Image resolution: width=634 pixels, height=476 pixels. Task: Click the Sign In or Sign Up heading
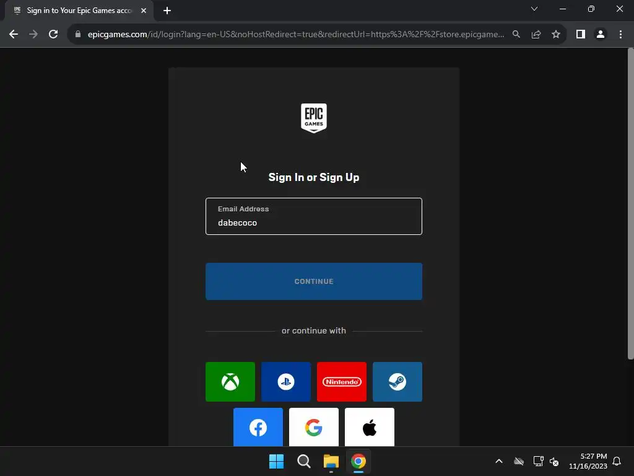(x=314, y=177)
